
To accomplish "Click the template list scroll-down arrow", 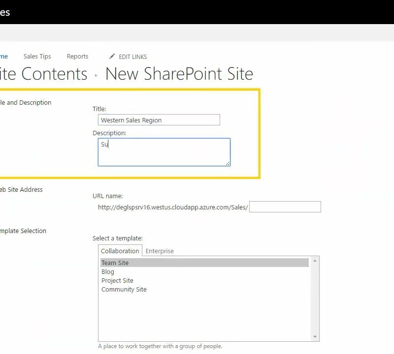I will 315,337.
